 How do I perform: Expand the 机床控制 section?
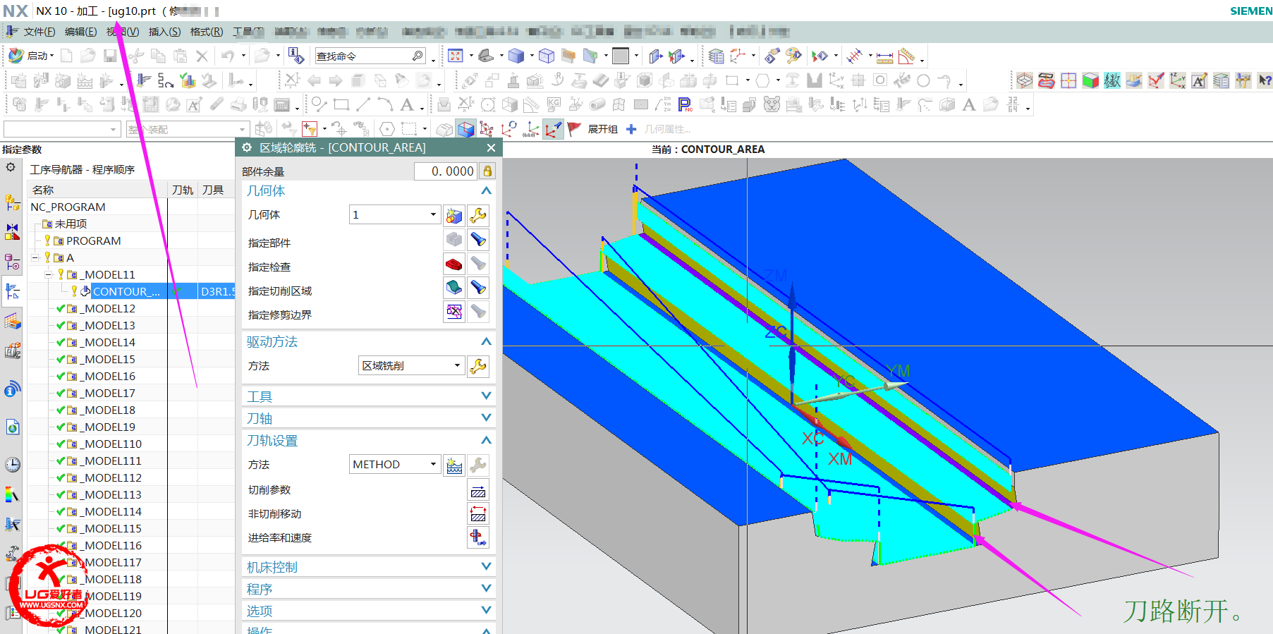coord(486,567)
